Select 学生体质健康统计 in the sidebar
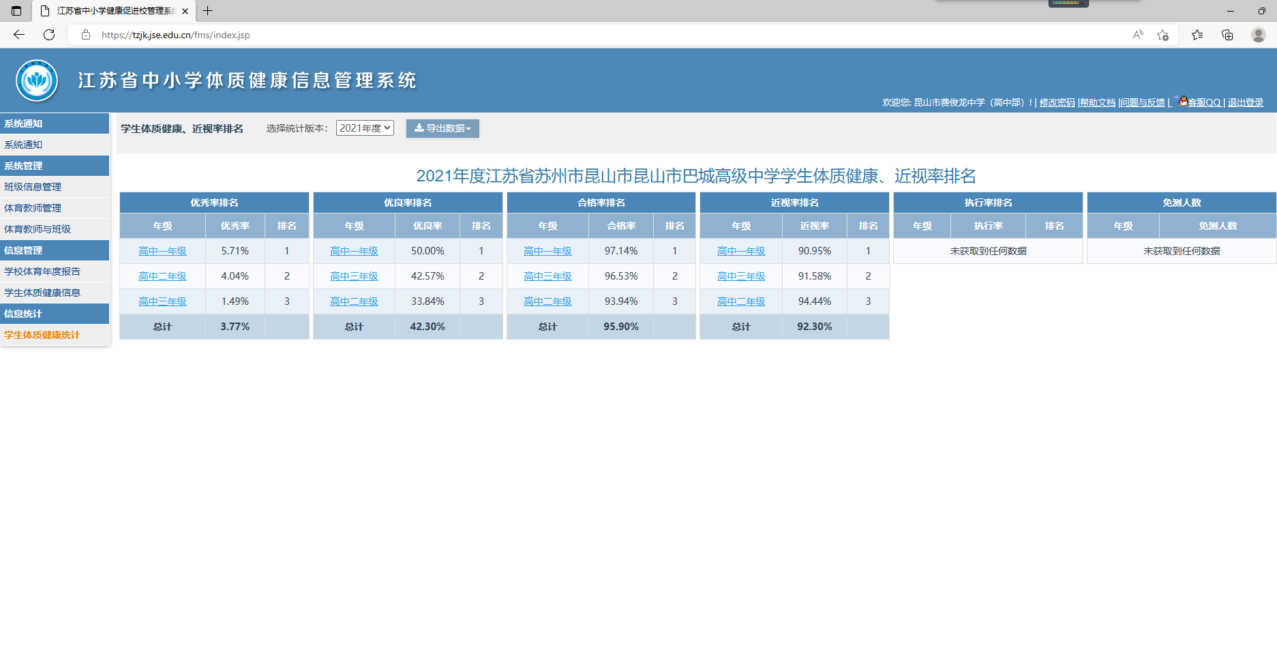 tap(55, 335)
